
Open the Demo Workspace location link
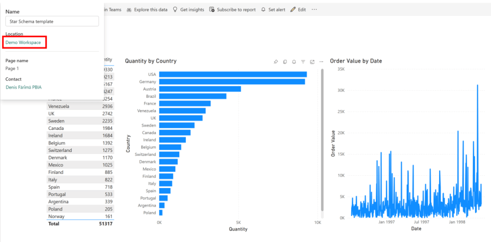tap(23, 42)
